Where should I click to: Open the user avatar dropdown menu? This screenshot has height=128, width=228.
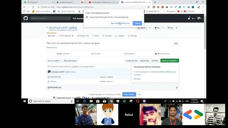199,18
